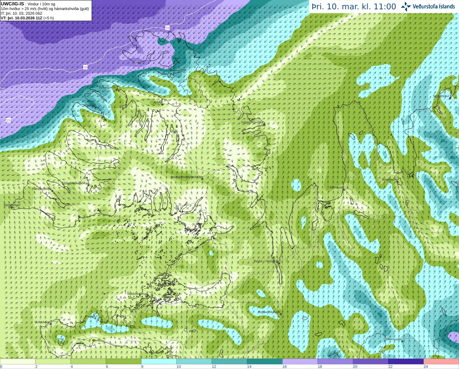The width and height of the screenshot is (459, 369).
Task: Click the 'IT: þri. 10. 03. 2026 06Z' line
Action: 22,13
